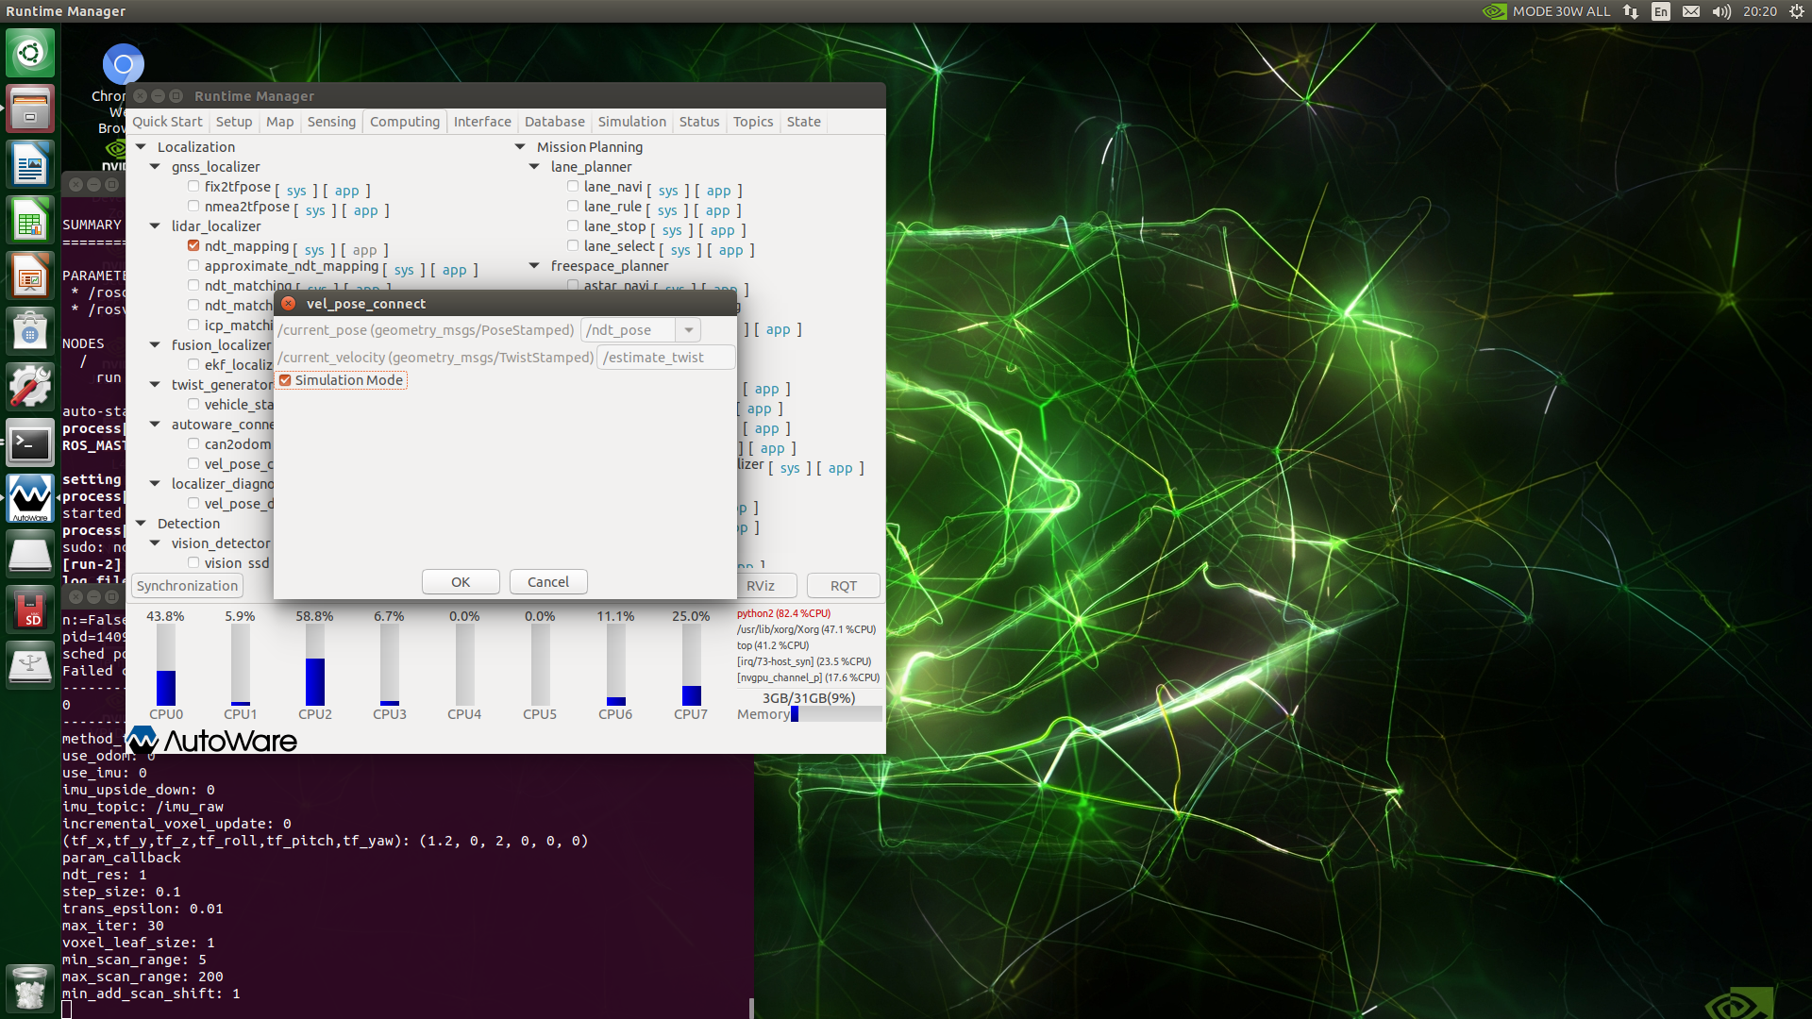
Task: Open the mail messaging indicator
Action: coord(1691,11)
